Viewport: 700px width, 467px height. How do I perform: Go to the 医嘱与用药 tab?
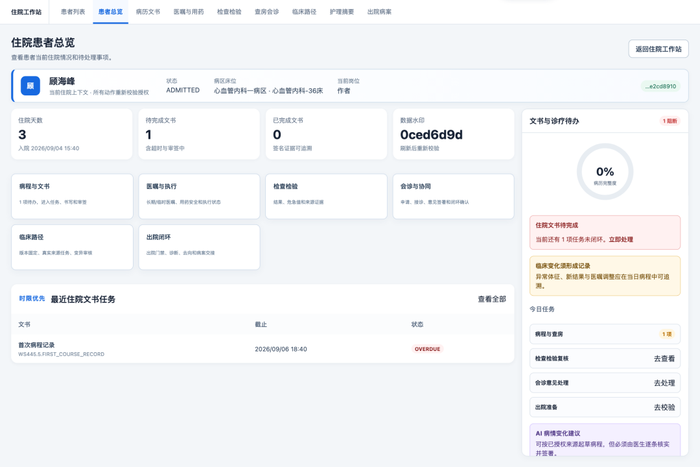189,12
